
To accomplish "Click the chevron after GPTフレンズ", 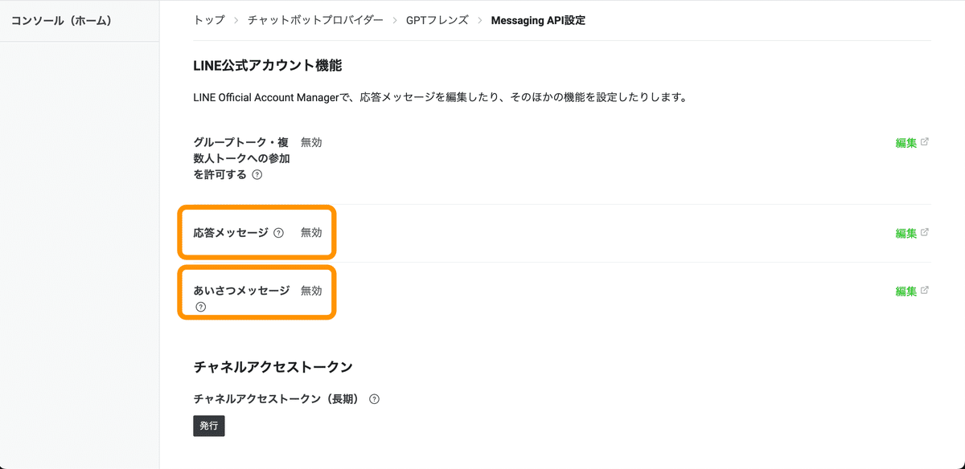I will click(x=480, y=20).
